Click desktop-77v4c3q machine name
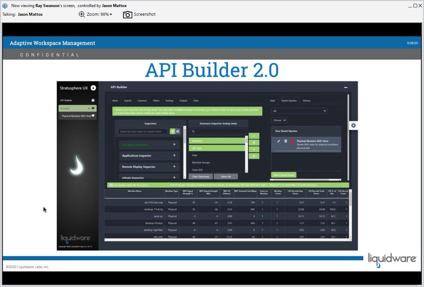The image size is (424, 287). click(153, 209)
